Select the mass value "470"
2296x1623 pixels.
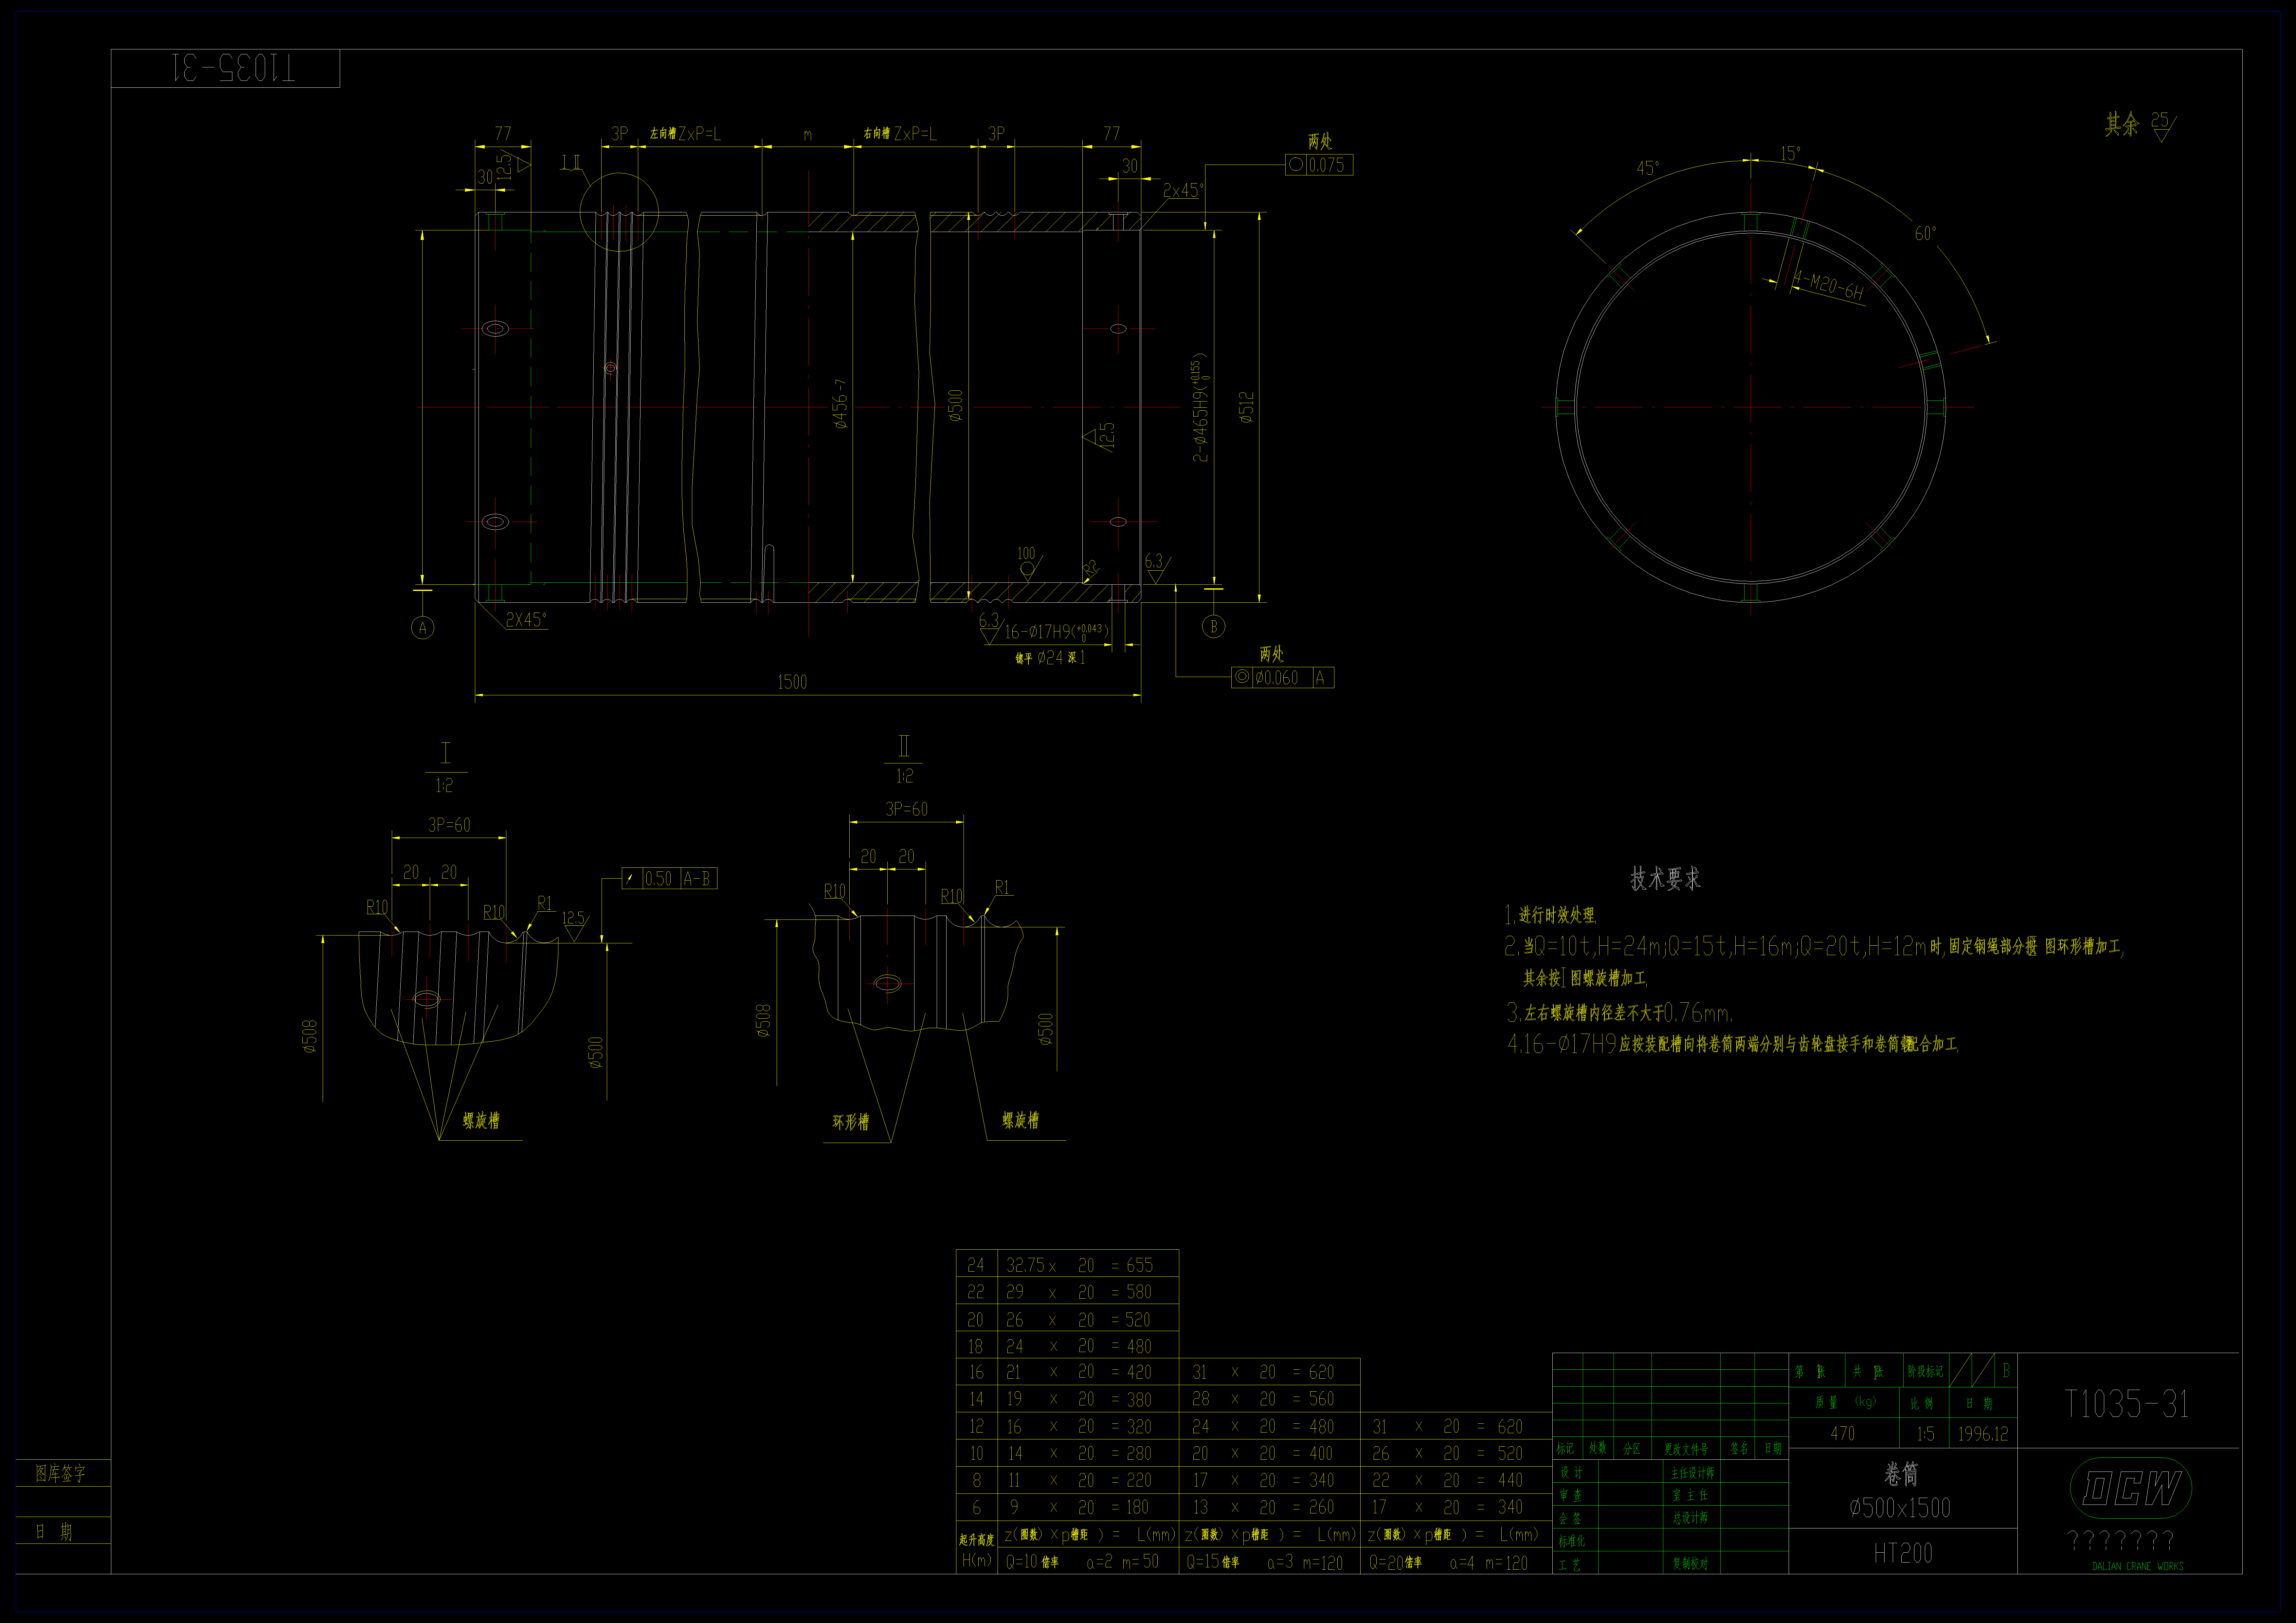point(1842,1434)
